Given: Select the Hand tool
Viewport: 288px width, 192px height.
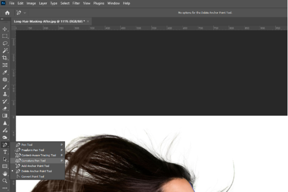Looking at the screenshot, I should 5,174.
